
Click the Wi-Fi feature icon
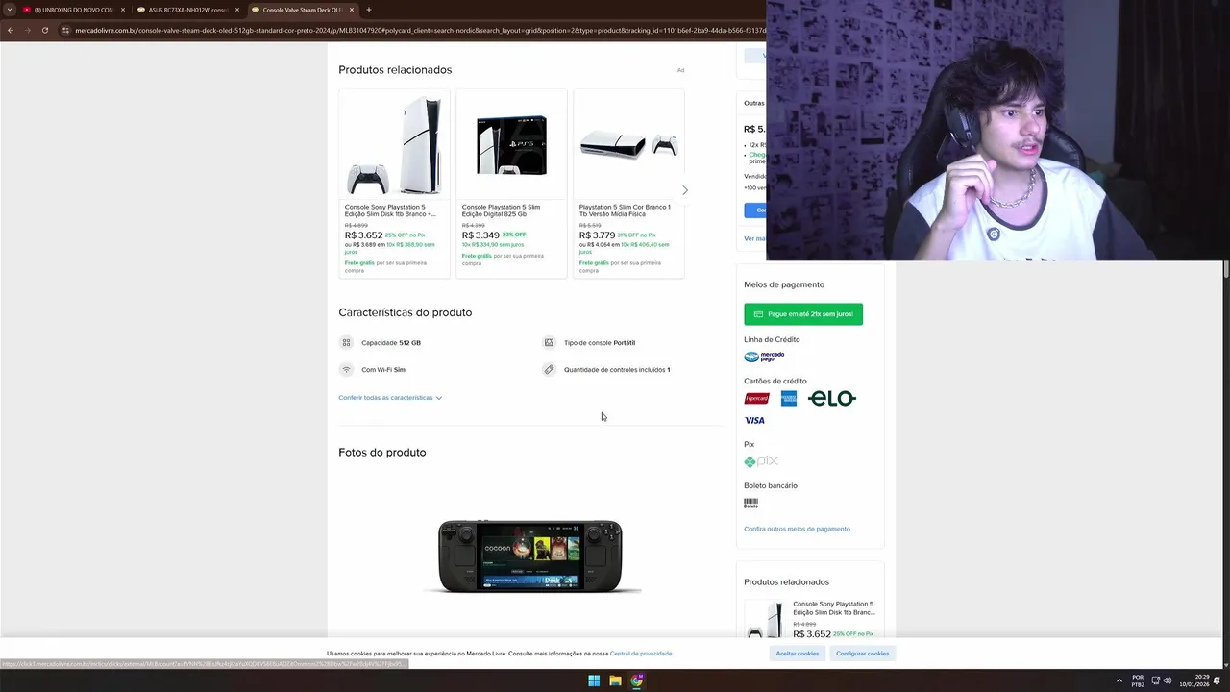click(x=346, y=370)
